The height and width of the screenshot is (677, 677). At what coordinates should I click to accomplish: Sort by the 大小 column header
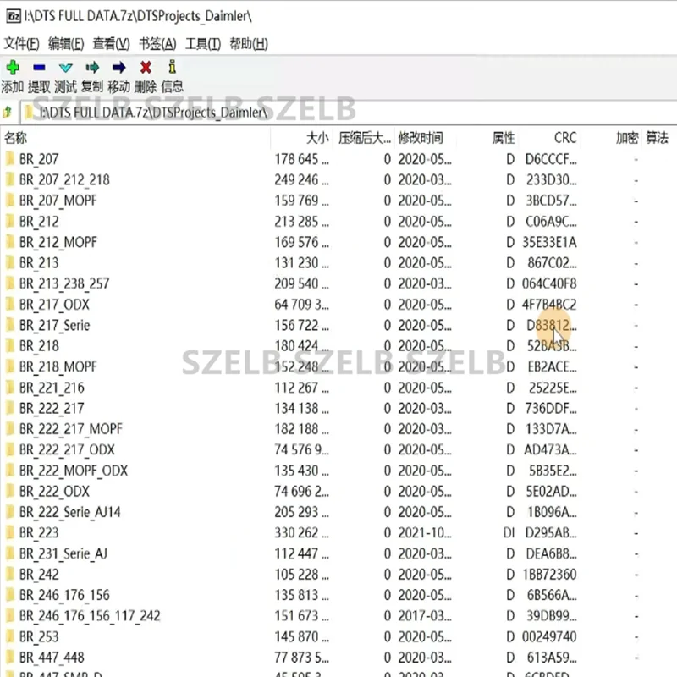317,138
